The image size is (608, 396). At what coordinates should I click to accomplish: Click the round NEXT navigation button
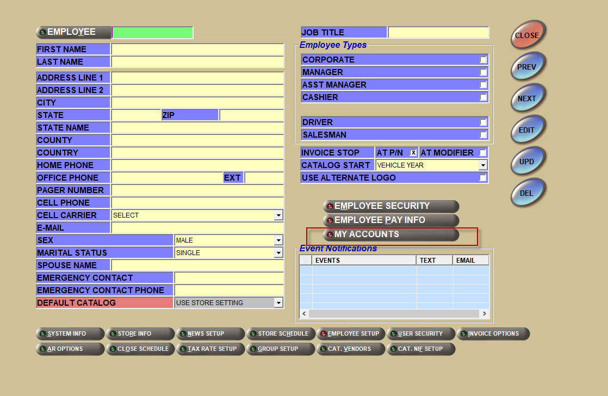pyautogui.click(x=526, y=98)
